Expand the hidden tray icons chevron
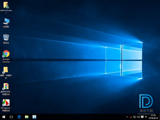The height and width of the screenshot is (120, 160). coord(127,117)
